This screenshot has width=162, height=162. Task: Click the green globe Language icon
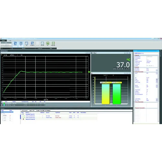tap(53, 43)
